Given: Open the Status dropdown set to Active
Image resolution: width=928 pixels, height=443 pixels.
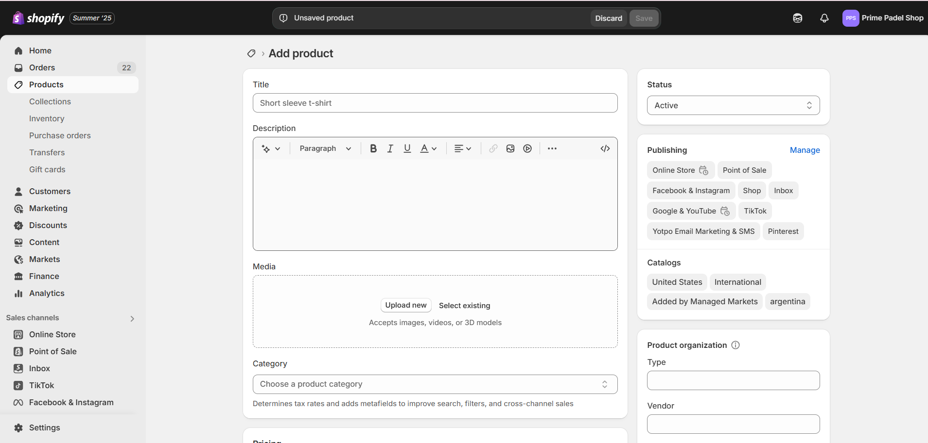Looking at the screenshot, I should coord(733,105).
